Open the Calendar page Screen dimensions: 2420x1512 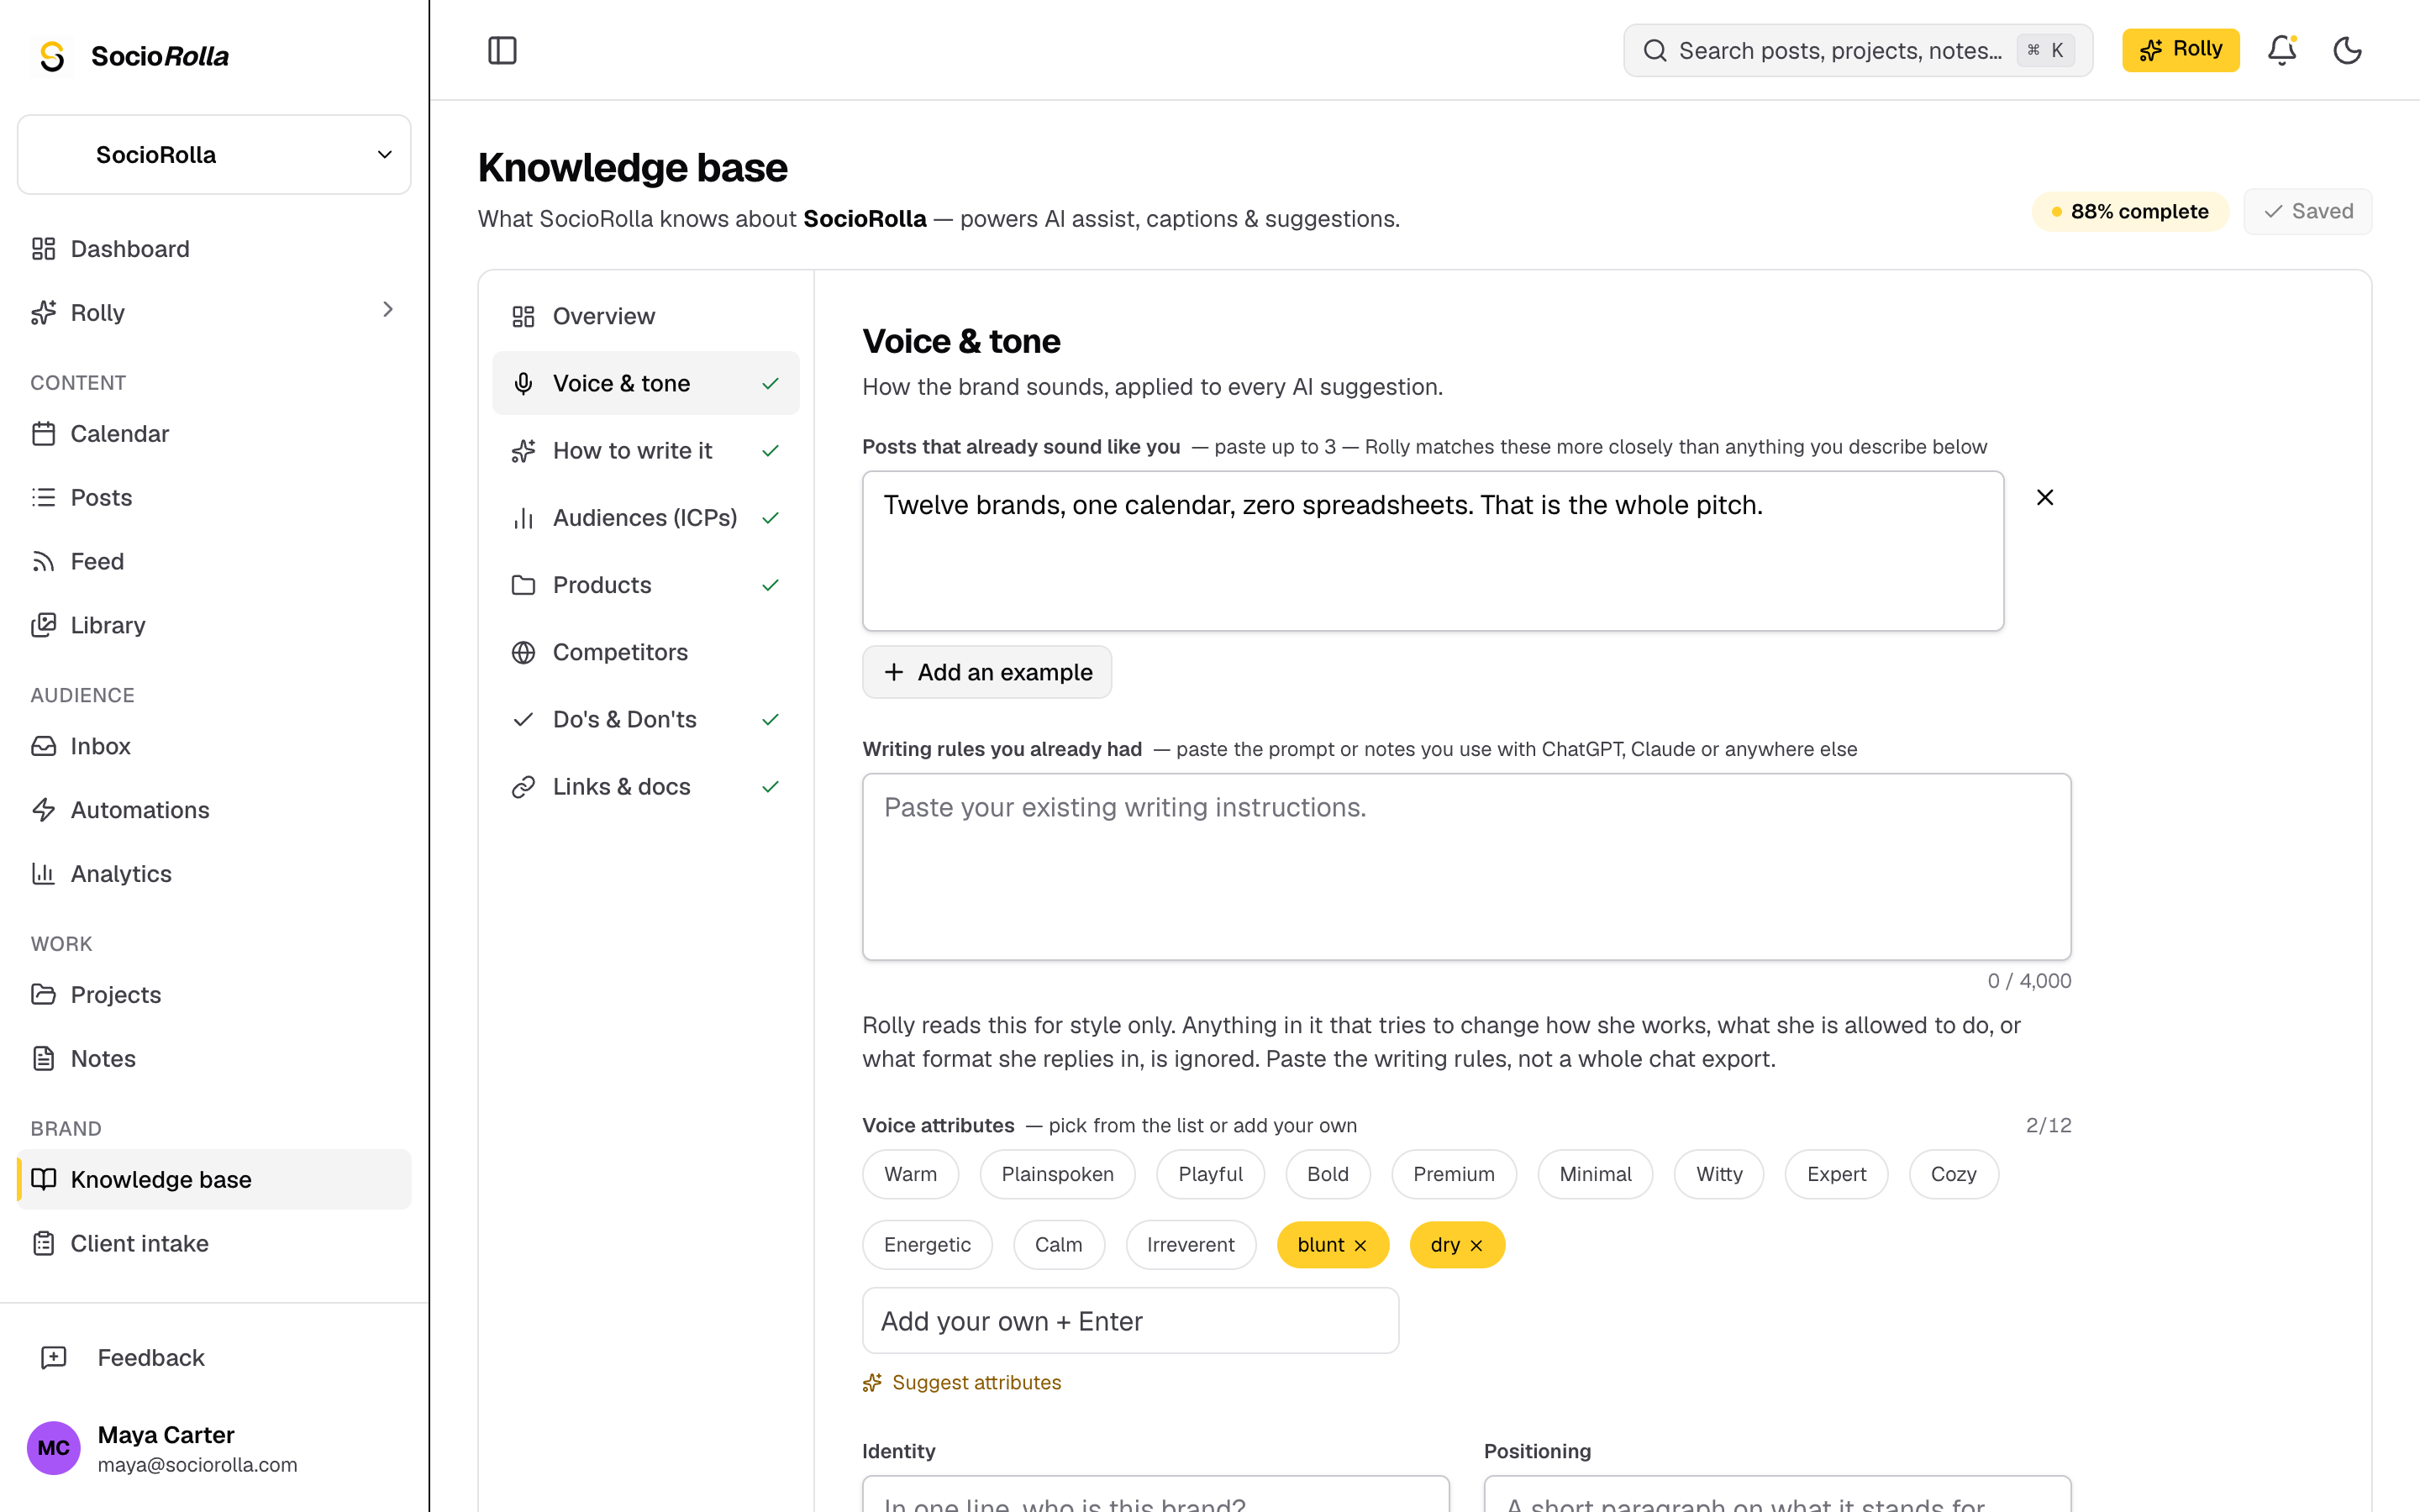click(x=214, y=433)
